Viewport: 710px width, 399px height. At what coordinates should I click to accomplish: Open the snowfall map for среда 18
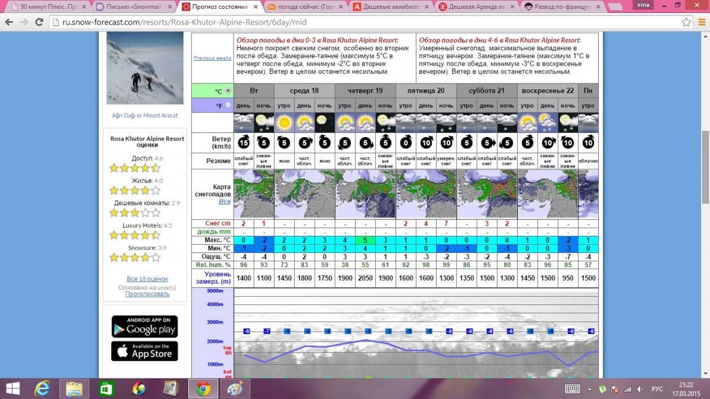305,194
